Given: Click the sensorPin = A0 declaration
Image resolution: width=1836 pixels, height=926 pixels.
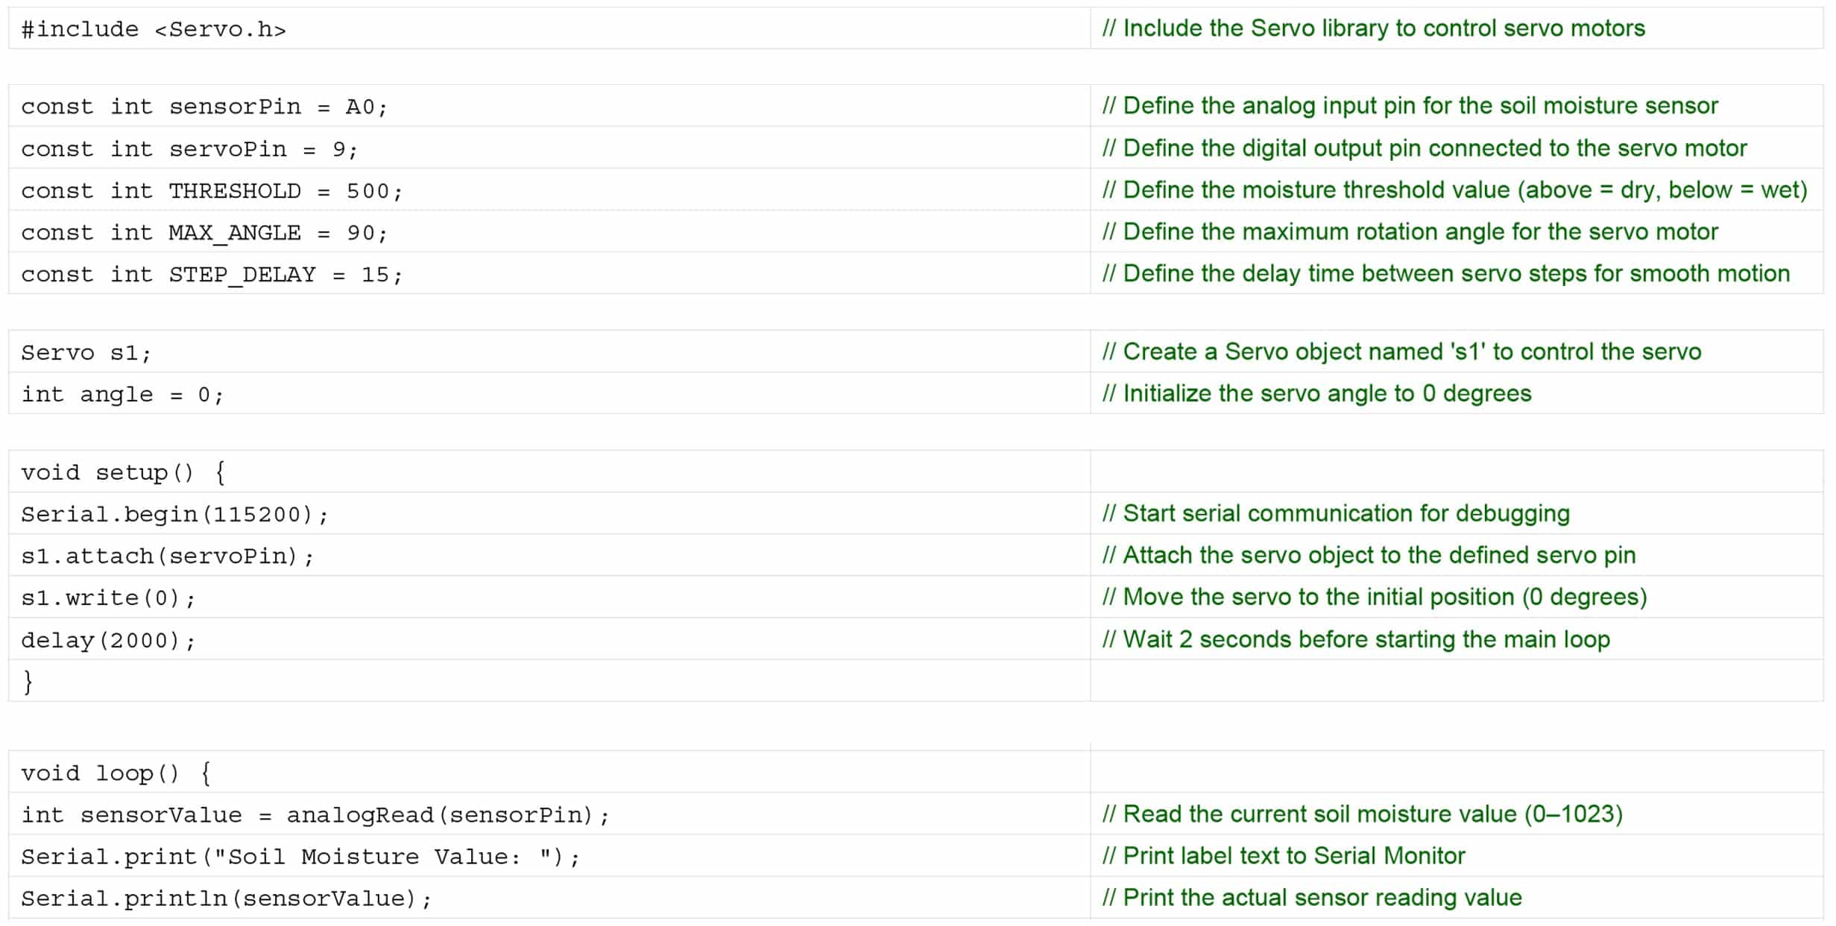Looking at the screenshot, I should click(204, 107).
